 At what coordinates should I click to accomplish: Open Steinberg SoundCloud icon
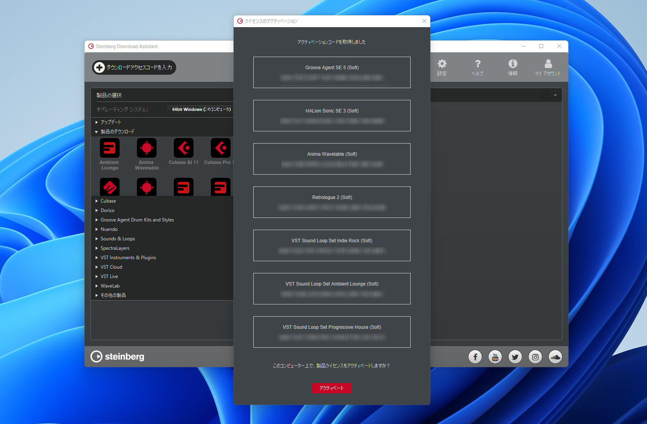click(555, 357)
